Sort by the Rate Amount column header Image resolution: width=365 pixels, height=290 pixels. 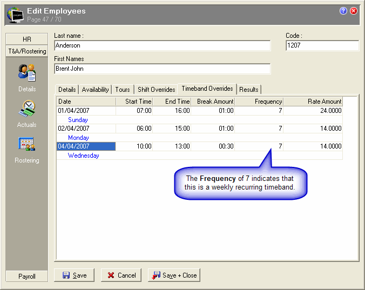[313, 102]
